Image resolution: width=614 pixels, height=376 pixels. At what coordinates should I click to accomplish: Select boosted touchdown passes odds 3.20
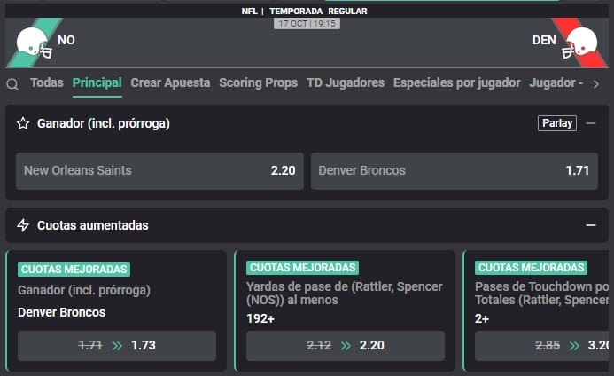tap(542, 345)
